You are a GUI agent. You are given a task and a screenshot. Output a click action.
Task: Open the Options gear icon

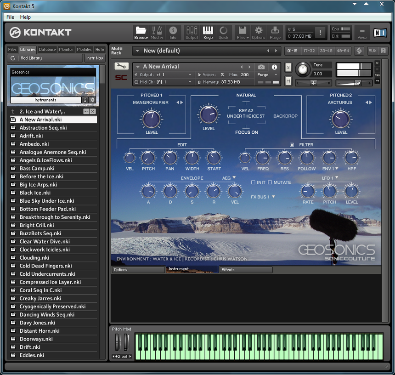tap(259, 33)
